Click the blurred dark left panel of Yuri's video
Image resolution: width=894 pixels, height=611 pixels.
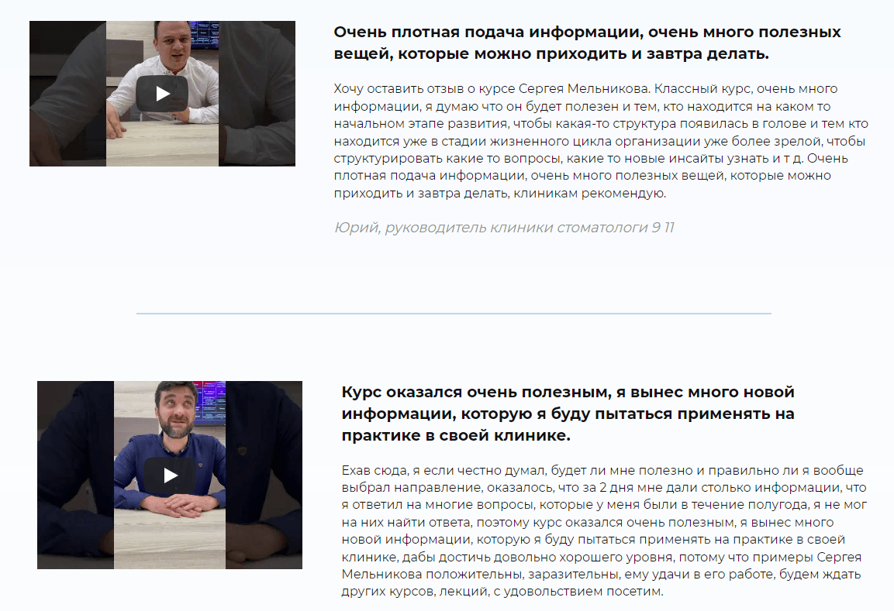pyautogui.click(x=68, y=94)
